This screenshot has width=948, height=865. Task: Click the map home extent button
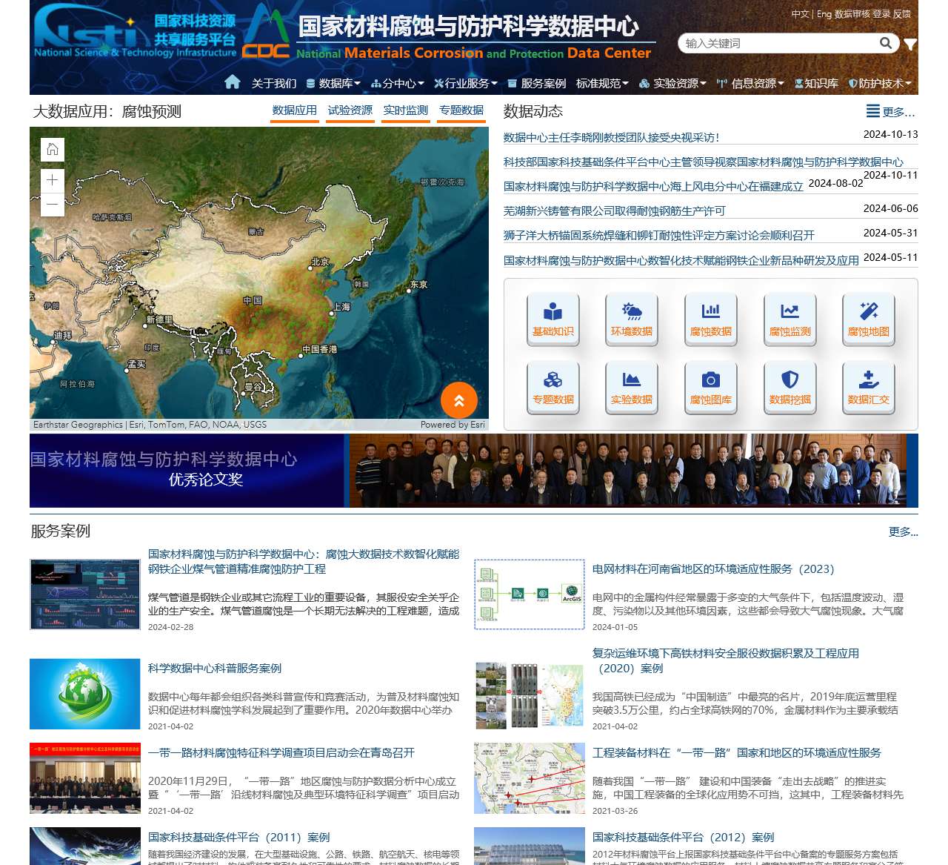tap(53, 150)
